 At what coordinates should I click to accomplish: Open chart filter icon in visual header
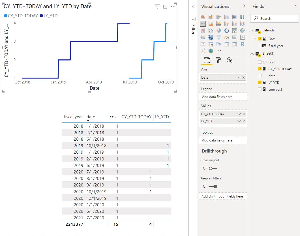(157, 7)
